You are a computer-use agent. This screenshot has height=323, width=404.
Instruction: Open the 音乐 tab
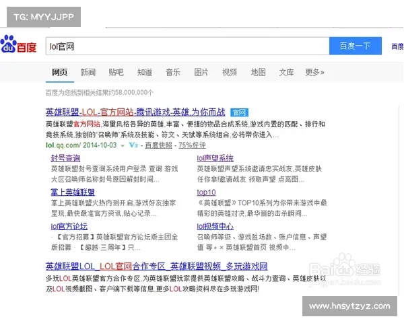(173, 72)
